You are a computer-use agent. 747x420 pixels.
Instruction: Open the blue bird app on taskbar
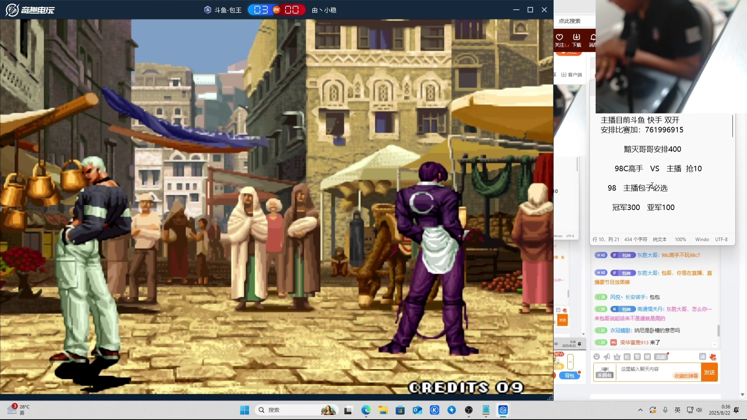coord(451,410)
